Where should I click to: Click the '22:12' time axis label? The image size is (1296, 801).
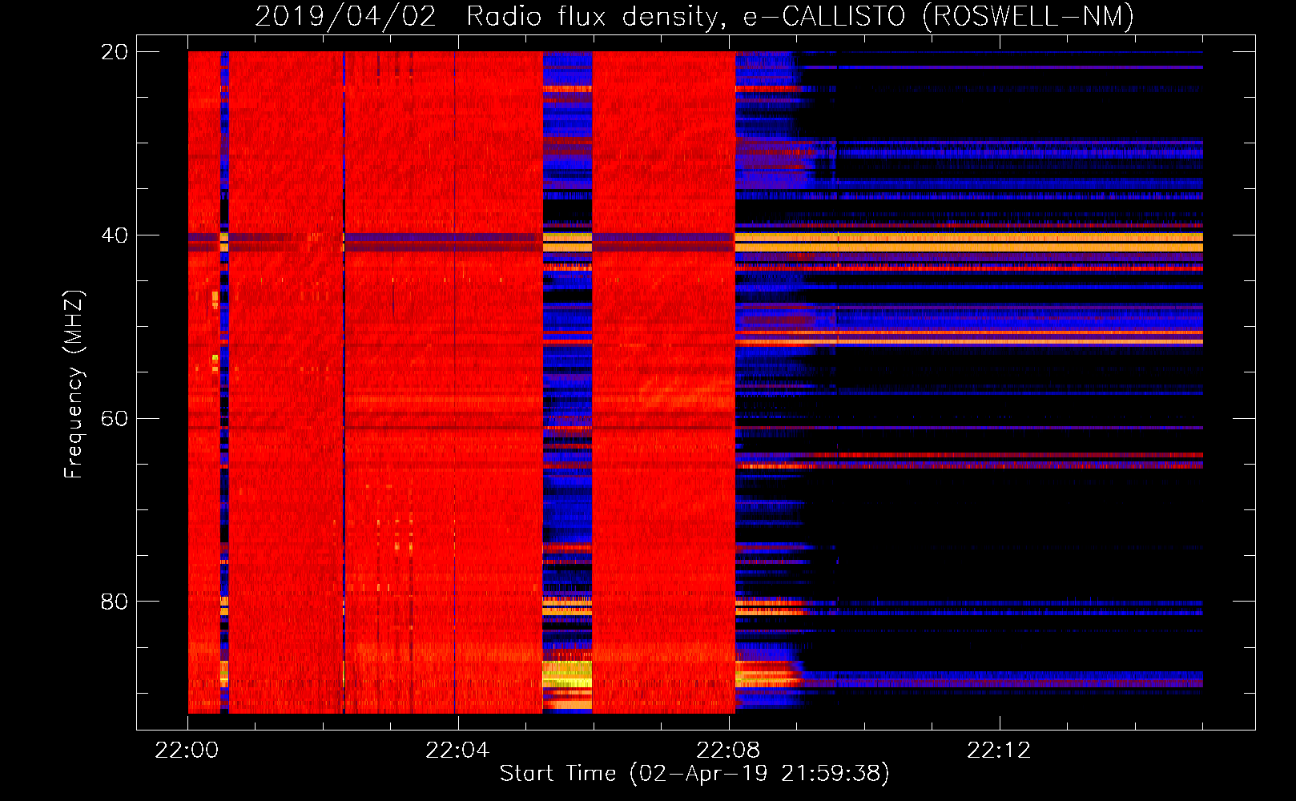click(999, 751)
